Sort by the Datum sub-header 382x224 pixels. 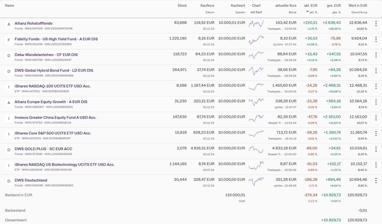[210, 13]
